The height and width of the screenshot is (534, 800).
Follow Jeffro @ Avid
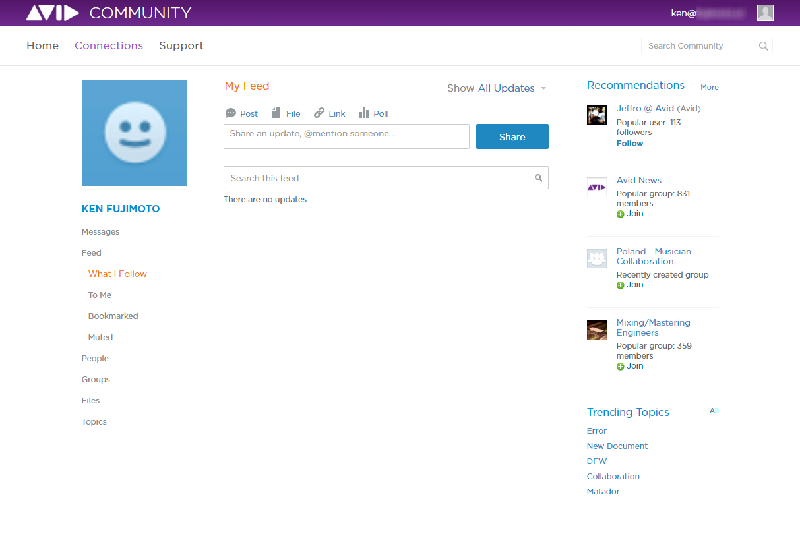click(x=630, y=144)
